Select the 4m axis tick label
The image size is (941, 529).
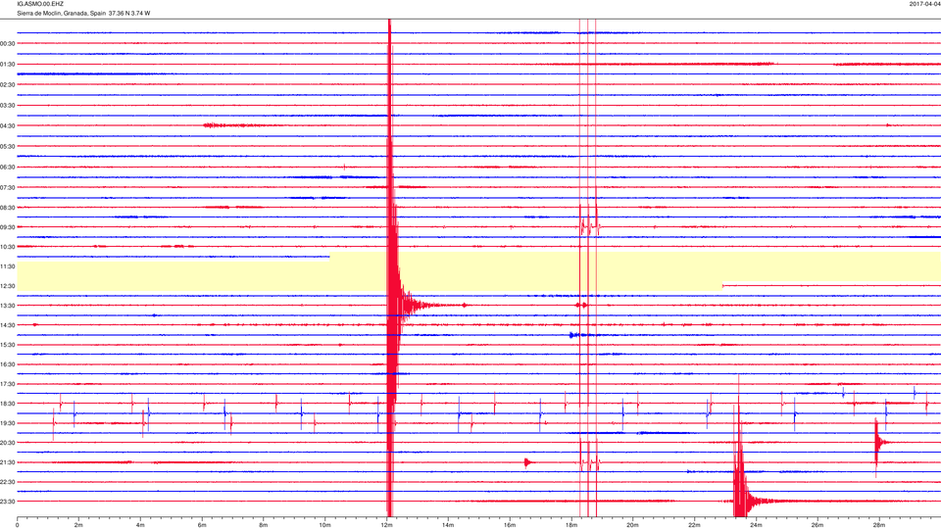(x=140, y=525)
